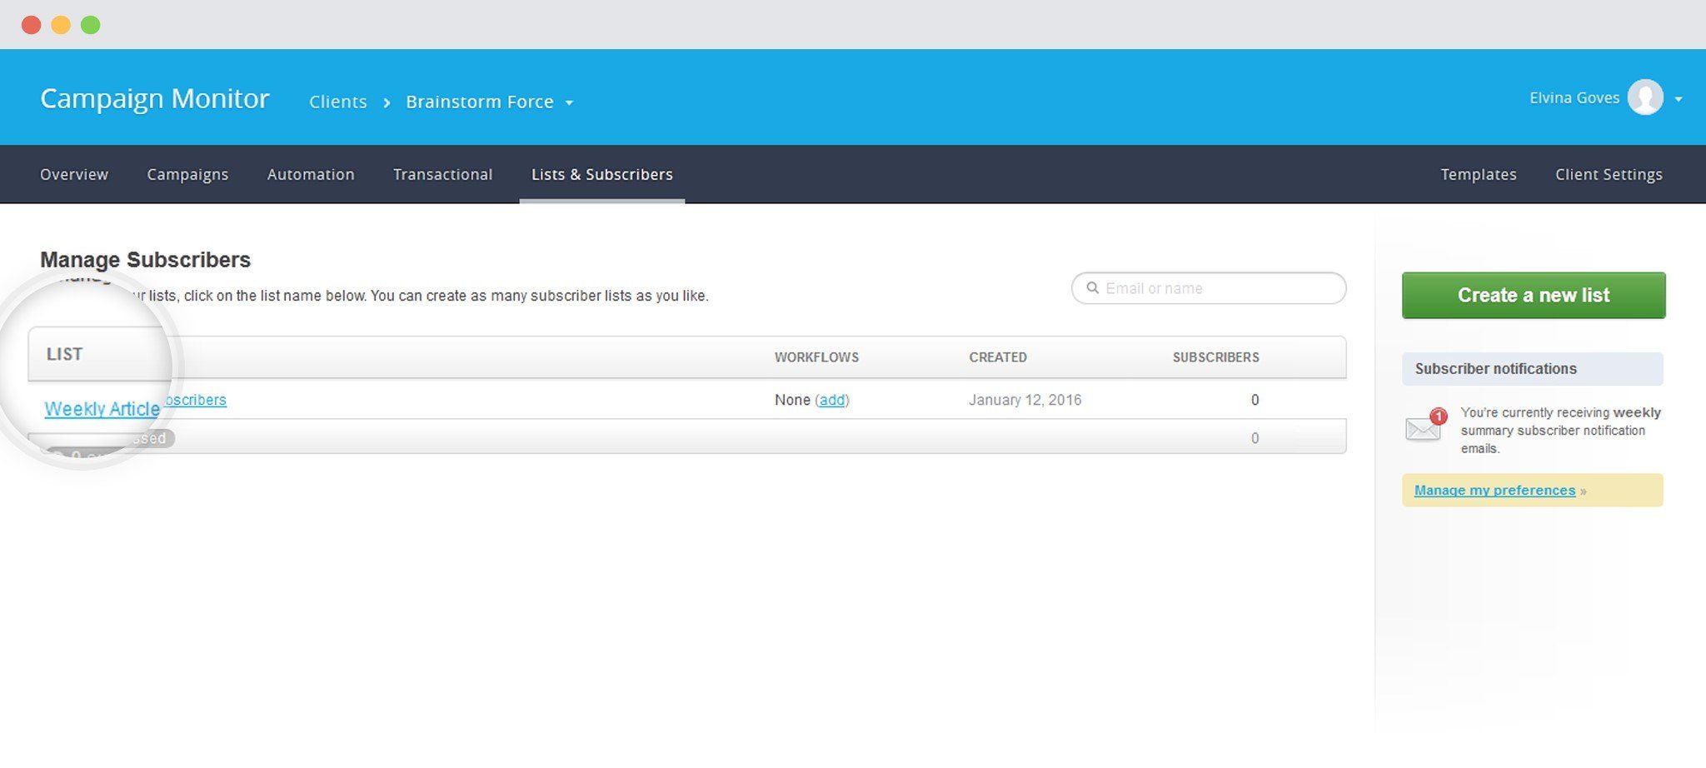Open the Weekly Article list link
The height and width of the screenshot is (768, 1706).
pyautogui.click(x=102, y=409)
